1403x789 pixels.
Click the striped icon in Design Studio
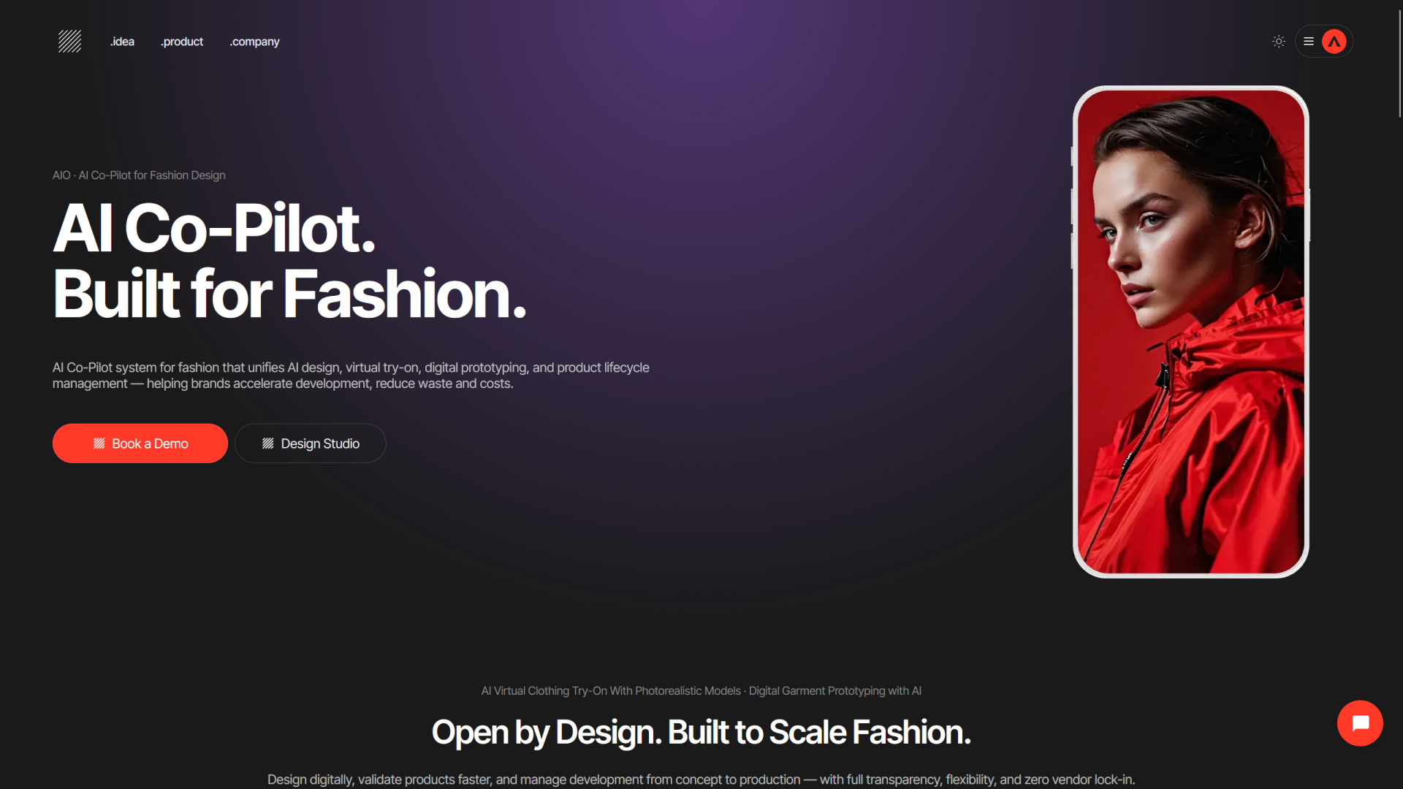[x=268, y=443]
